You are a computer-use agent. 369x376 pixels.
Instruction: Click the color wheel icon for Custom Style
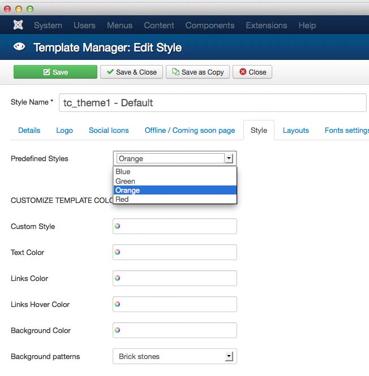coord(118,226)
